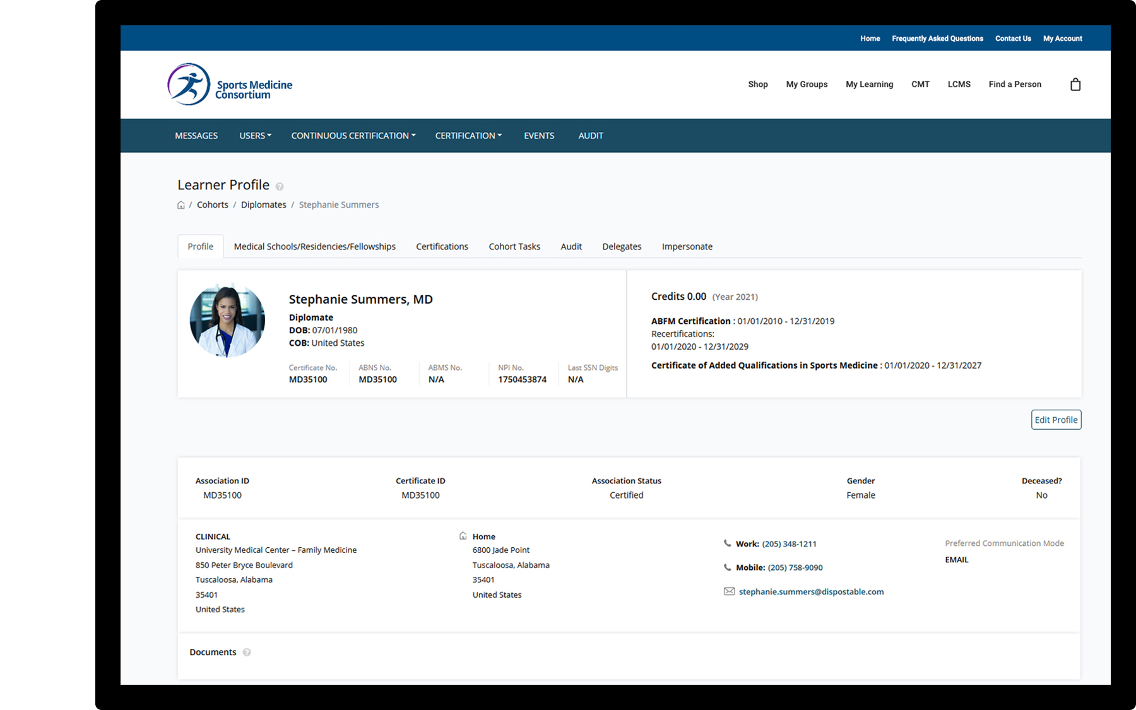The width and height of the screenshot is (1136, 710).
Task: Open the Events menu item
Action: pos(539,136)
